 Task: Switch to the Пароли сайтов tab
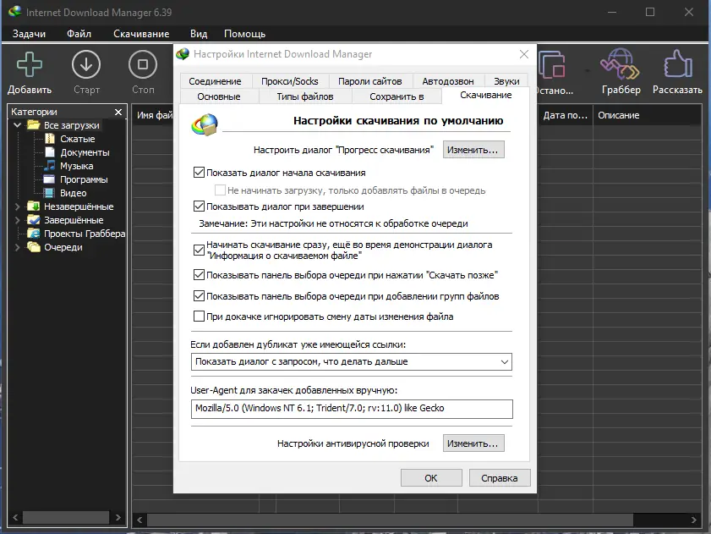click(x=370, y=81)
